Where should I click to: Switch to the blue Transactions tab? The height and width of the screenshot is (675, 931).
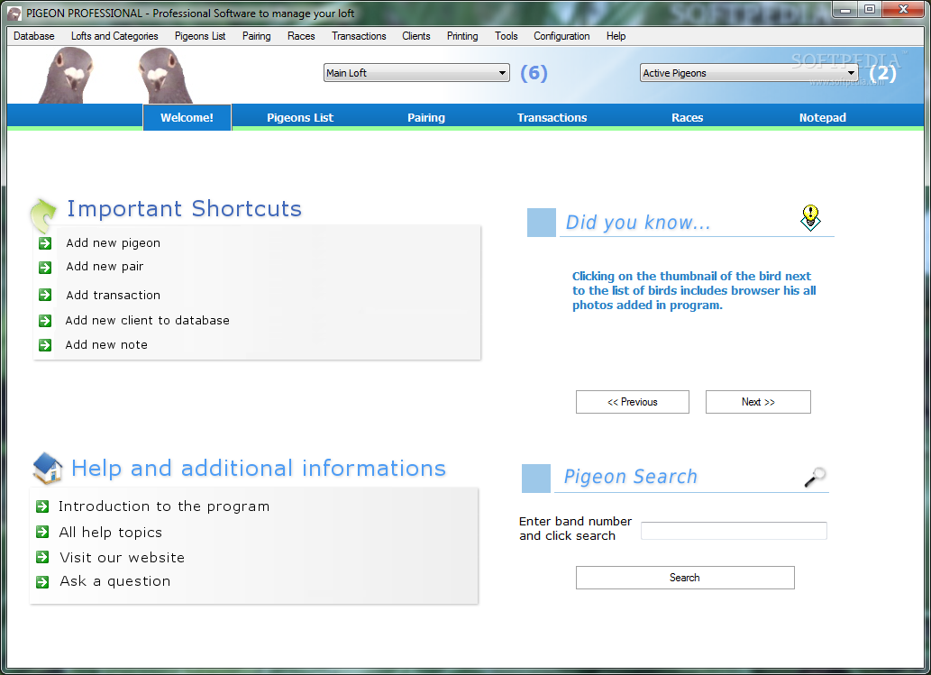coord(552,117)
